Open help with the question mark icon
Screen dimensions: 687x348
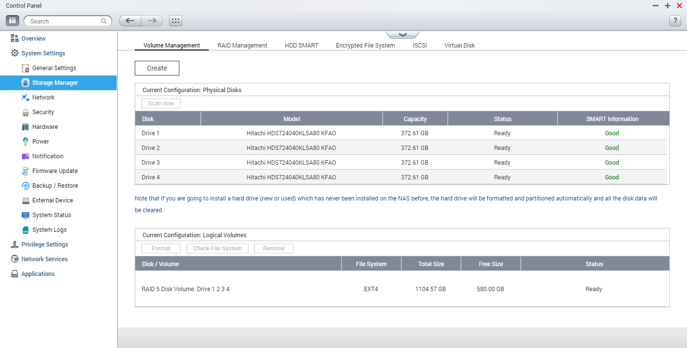pyautogui.click(x=675, y=21)
